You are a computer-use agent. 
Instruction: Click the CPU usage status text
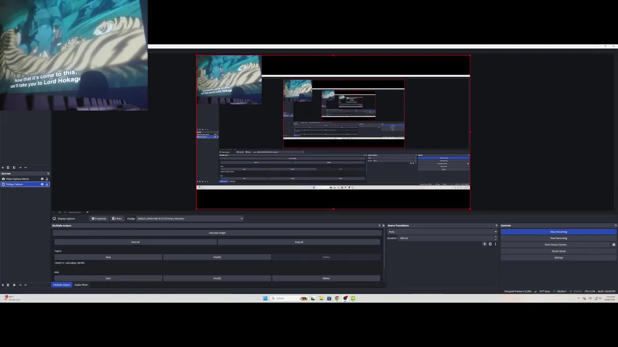pos(590,292)
